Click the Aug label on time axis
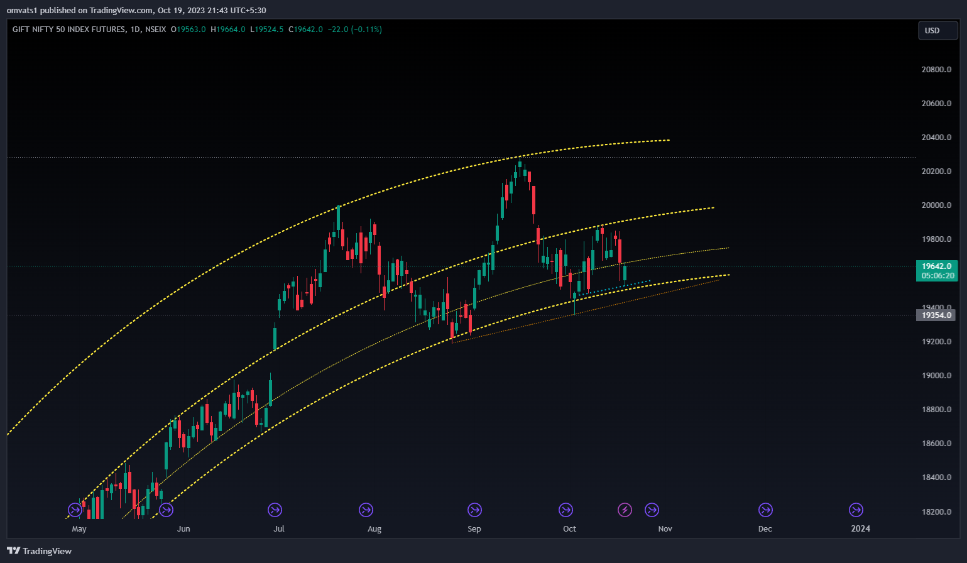The width and height of the screenshot is (967, 563). [x=374, y=529]
